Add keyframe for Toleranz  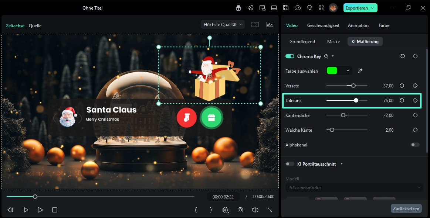point(415,100)
